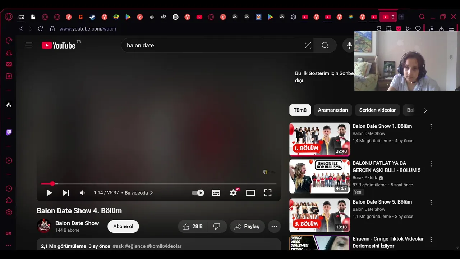The image size is (460, 259).
Task: Go to YouTube home via logo
Action: pos(59,45)
